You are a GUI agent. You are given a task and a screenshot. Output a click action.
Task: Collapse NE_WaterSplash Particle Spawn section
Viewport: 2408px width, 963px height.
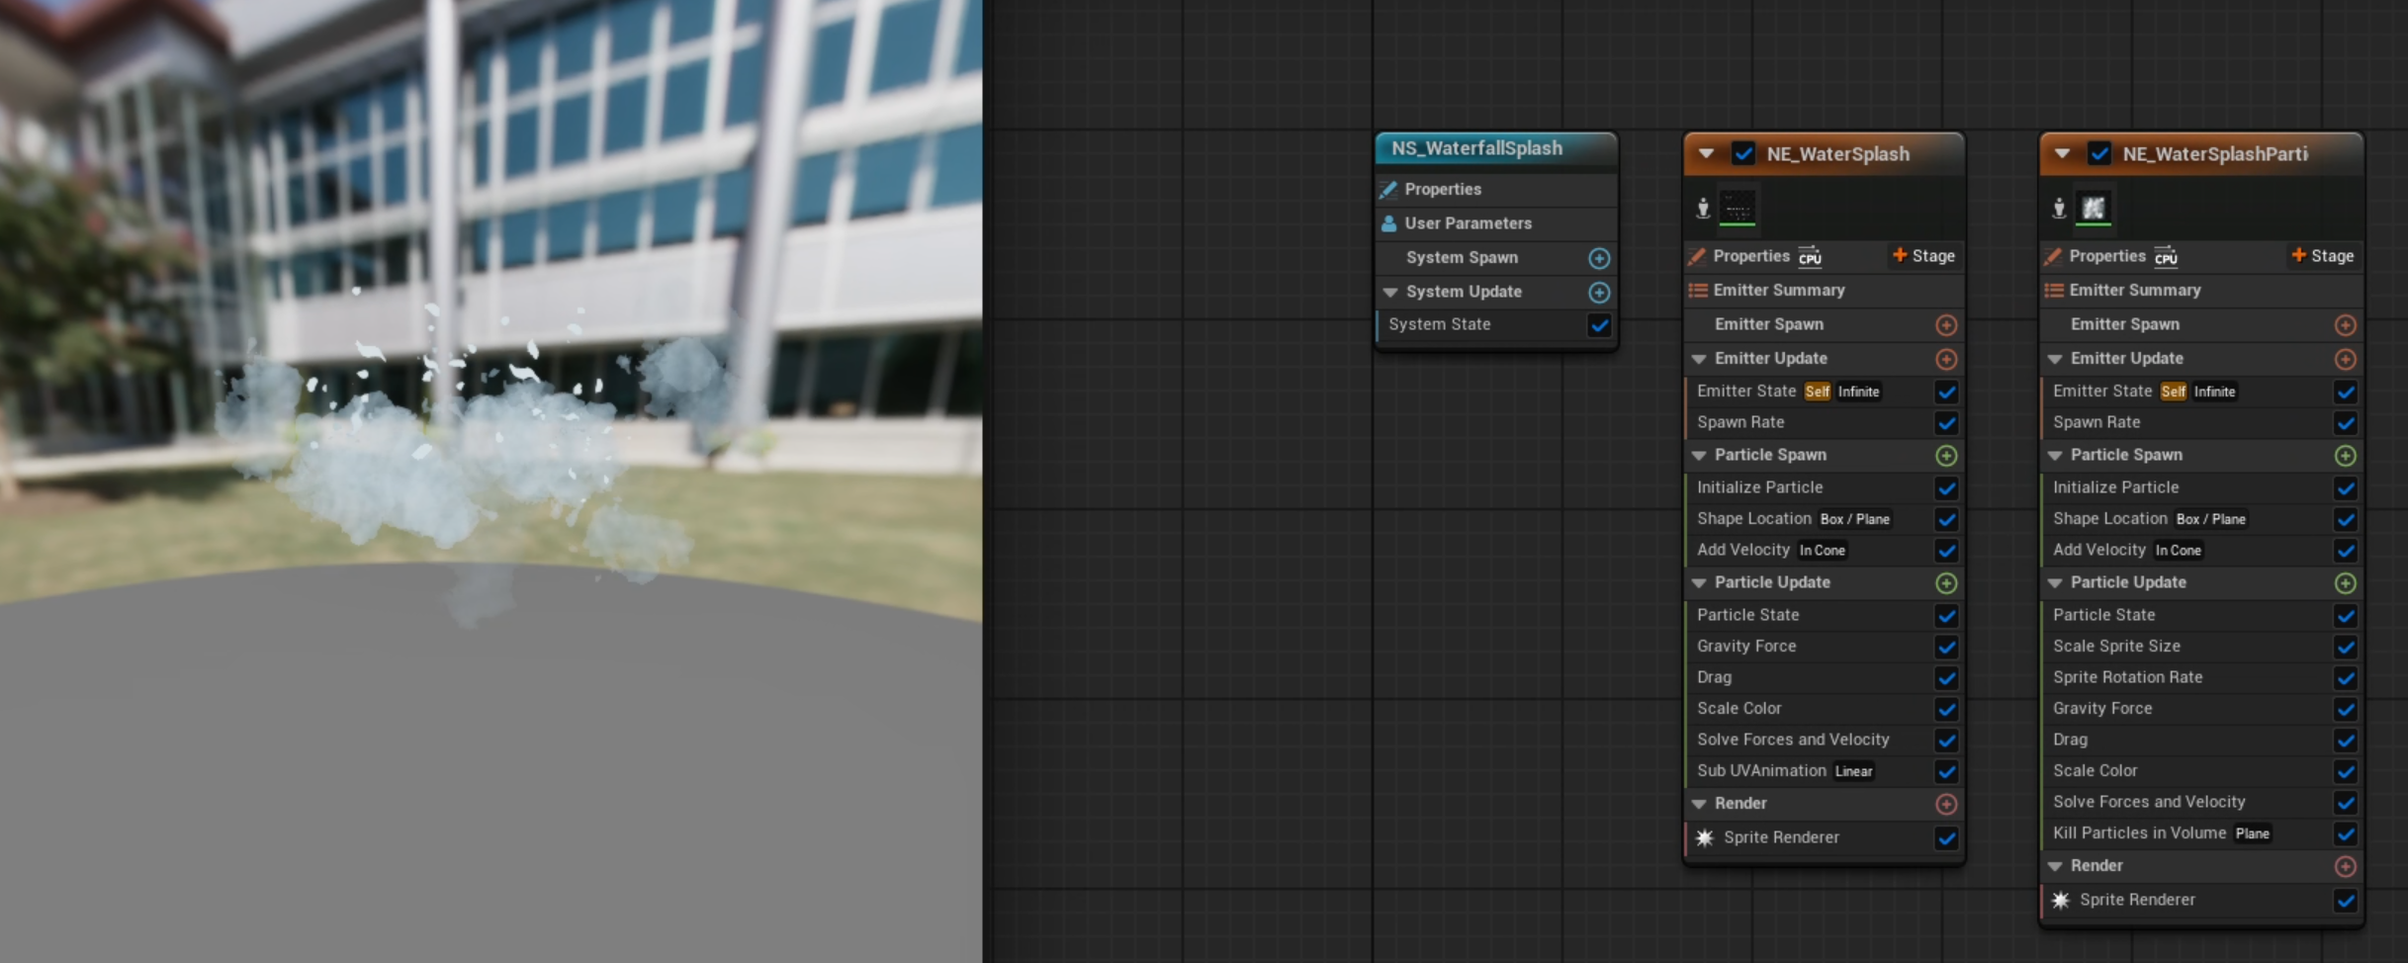tap(1699, 456)
